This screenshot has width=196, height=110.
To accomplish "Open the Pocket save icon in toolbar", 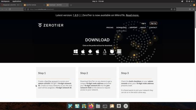I will 190,9.
